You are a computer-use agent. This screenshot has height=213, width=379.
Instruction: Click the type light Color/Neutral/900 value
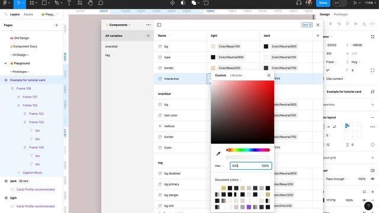tap(231, 57)
